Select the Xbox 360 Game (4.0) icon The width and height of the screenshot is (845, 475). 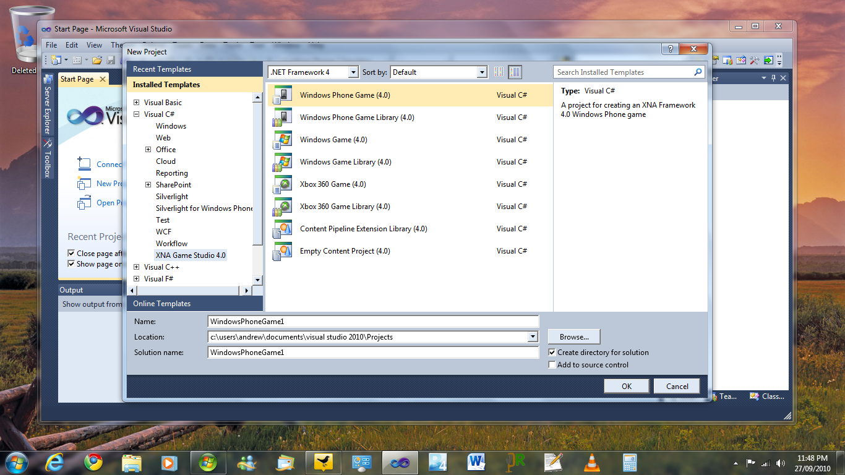click(x=282, y=184)
